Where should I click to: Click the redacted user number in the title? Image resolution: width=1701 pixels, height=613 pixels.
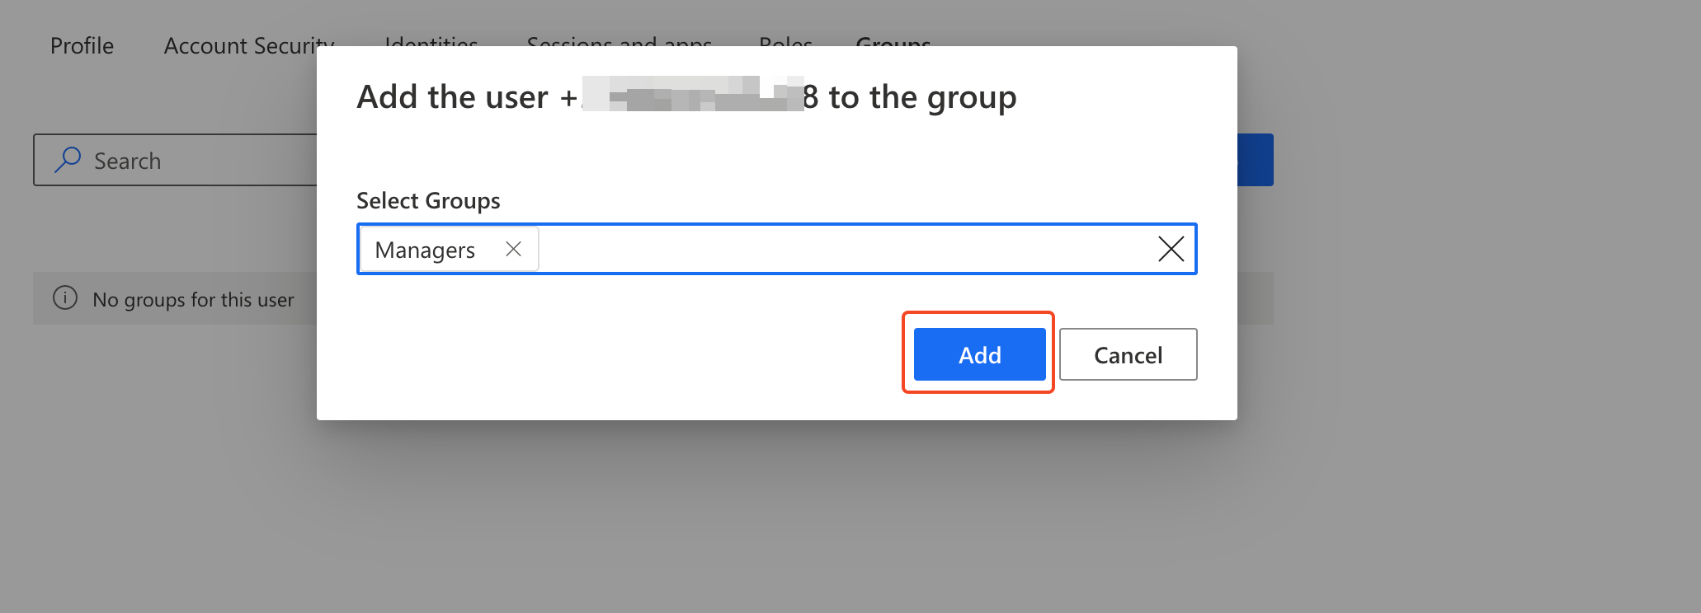[x=693, y=96]
